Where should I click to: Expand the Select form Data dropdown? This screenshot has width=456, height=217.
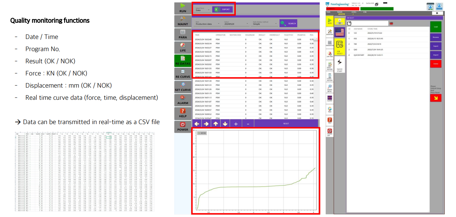(202, 10)
